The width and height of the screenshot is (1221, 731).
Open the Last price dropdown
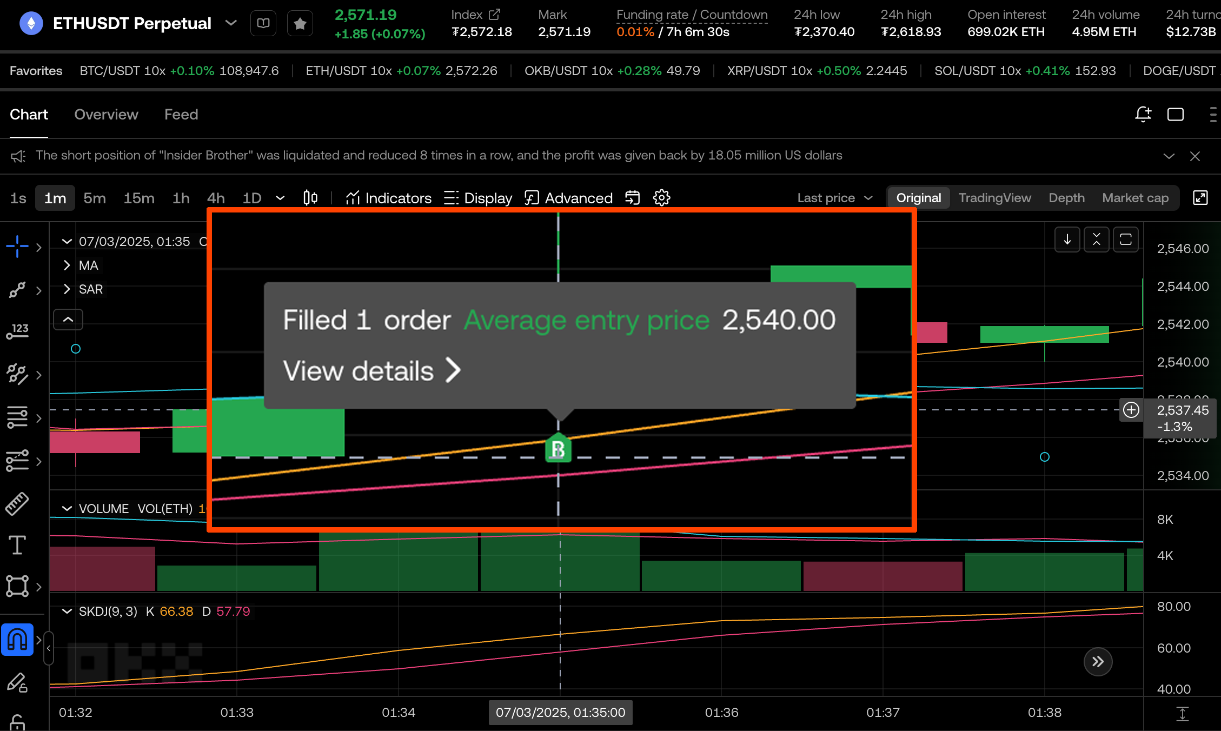click(x=835, y=198)
